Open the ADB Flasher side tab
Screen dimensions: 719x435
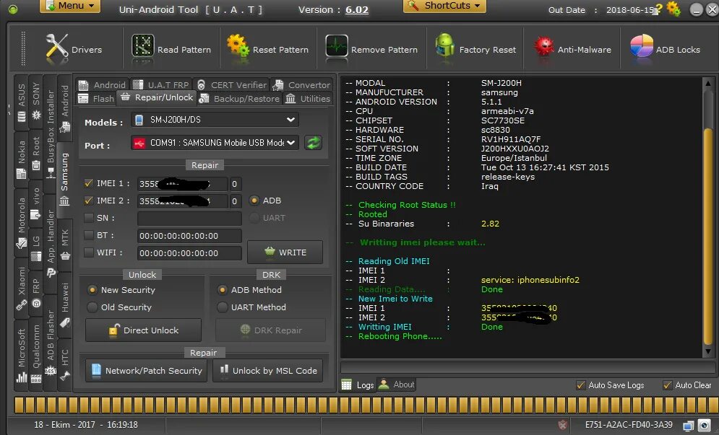(x=51, y=343)
